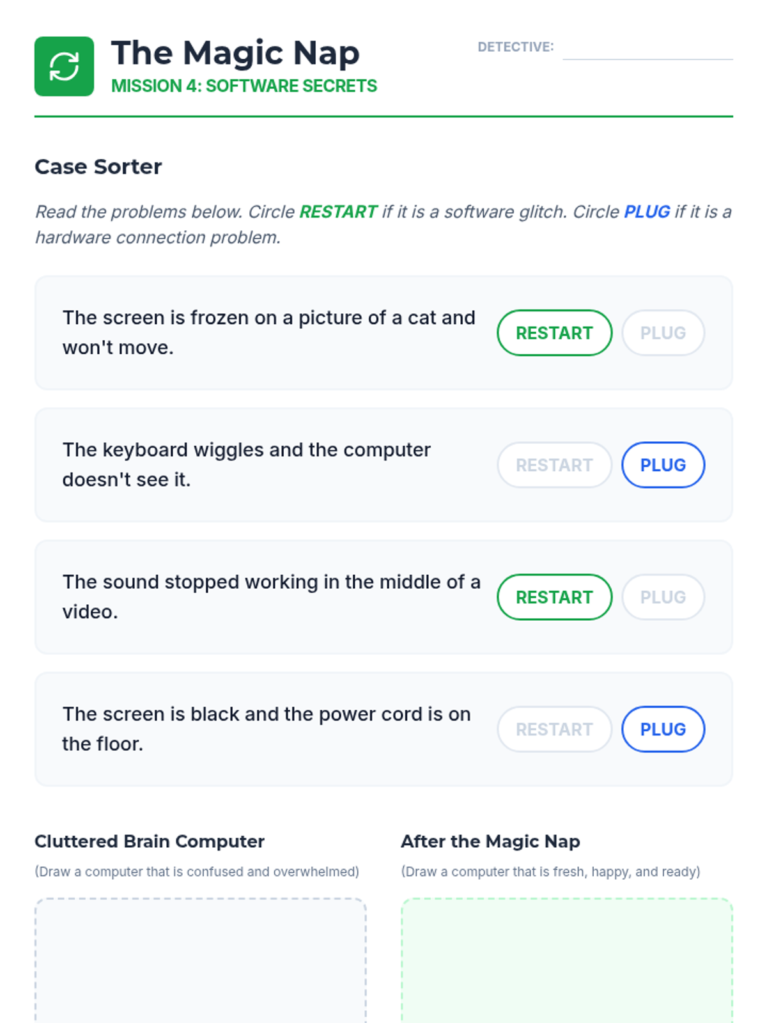Select RESTART for the frozen cat screen
This screenshot has width=767, height=1023.
coord(554,333)
